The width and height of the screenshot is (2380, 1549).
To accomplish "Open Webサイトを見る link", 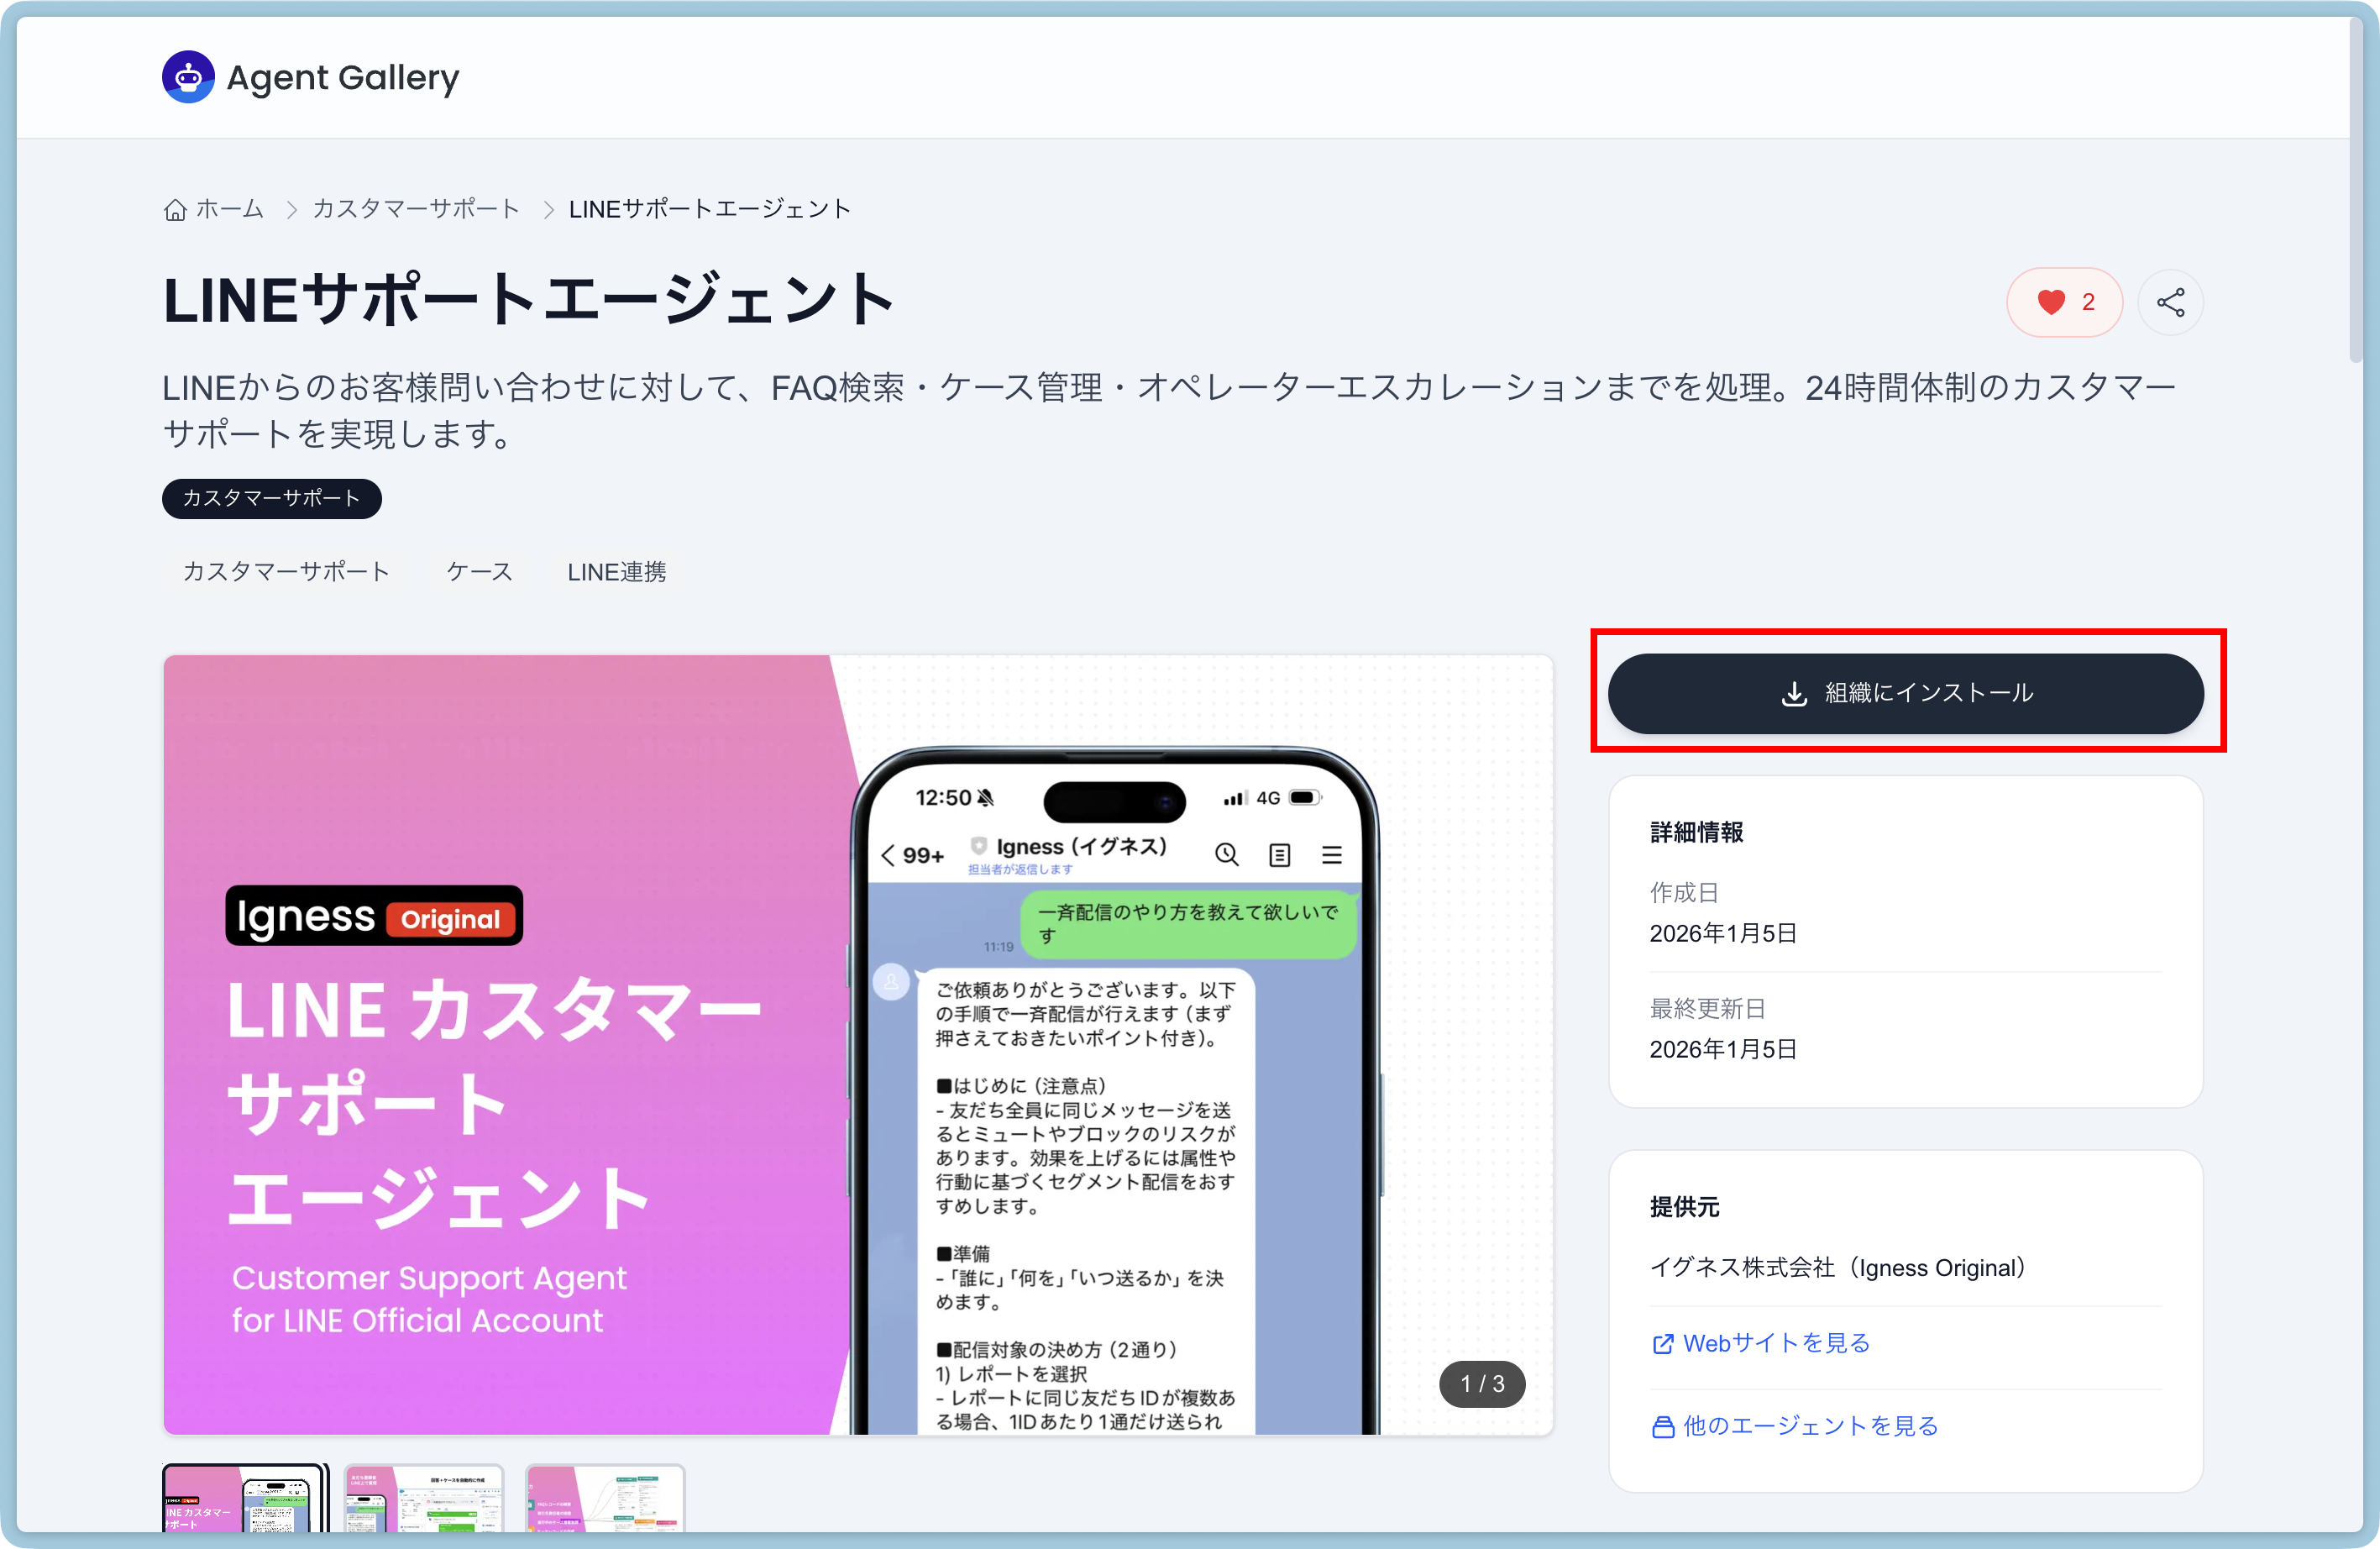I will pyautogui.click(x=1775, y=1343).
